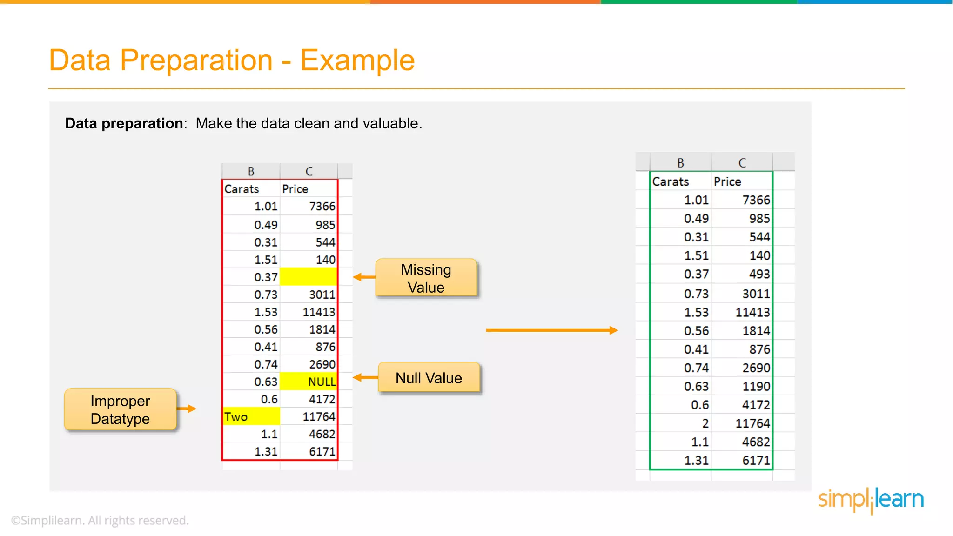Viewport: 953px width, 536px height.
Task: Select '876' in the red-bordered table
Action: (x=309, y=347)
